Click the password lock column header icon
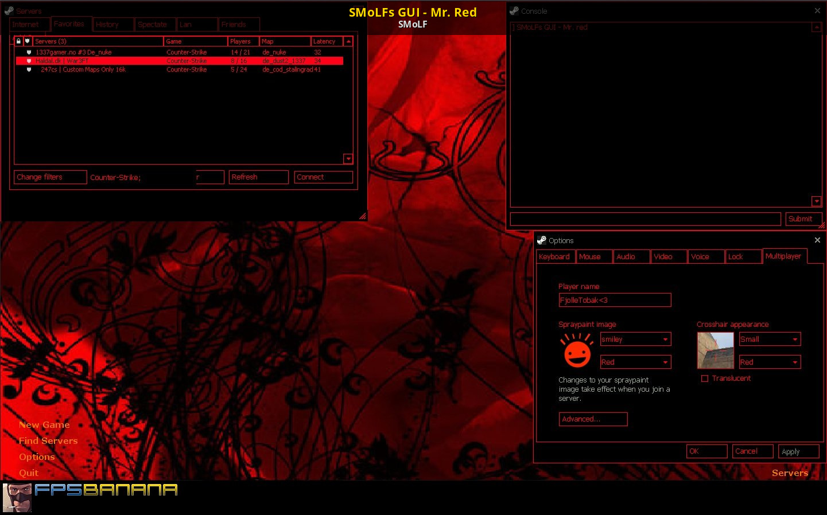The height and width of the screenshot is (515, 827). pos(18,41)
